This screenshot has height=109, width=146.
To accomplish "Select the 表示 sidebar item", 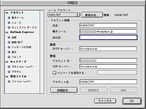I will [x=22, y=52].
